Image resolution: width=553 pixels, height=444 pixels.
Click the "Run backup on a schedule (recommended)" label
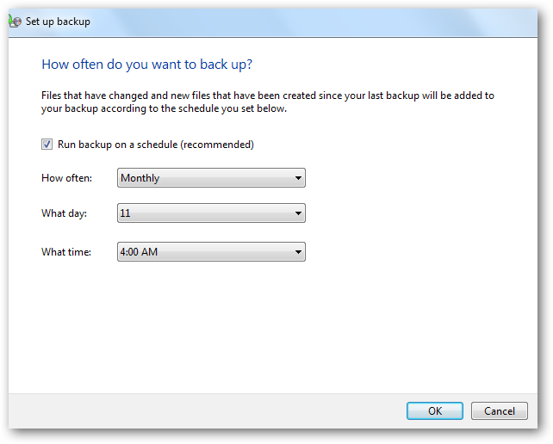[155, 145]
